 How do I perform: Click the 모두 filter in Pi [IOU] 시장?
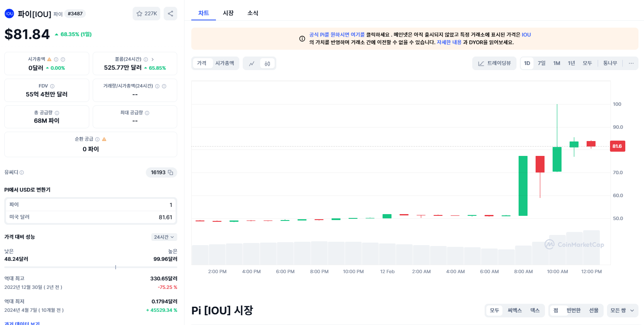[x=494, y=311]
